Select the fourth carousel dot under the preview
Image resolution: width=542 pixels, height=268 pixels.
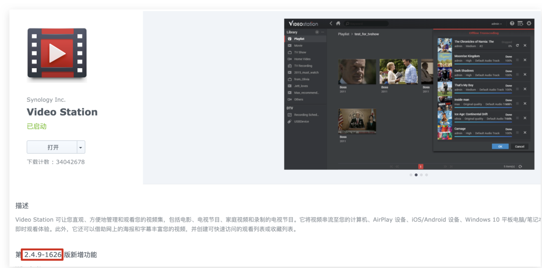click(x=426, y=175)
